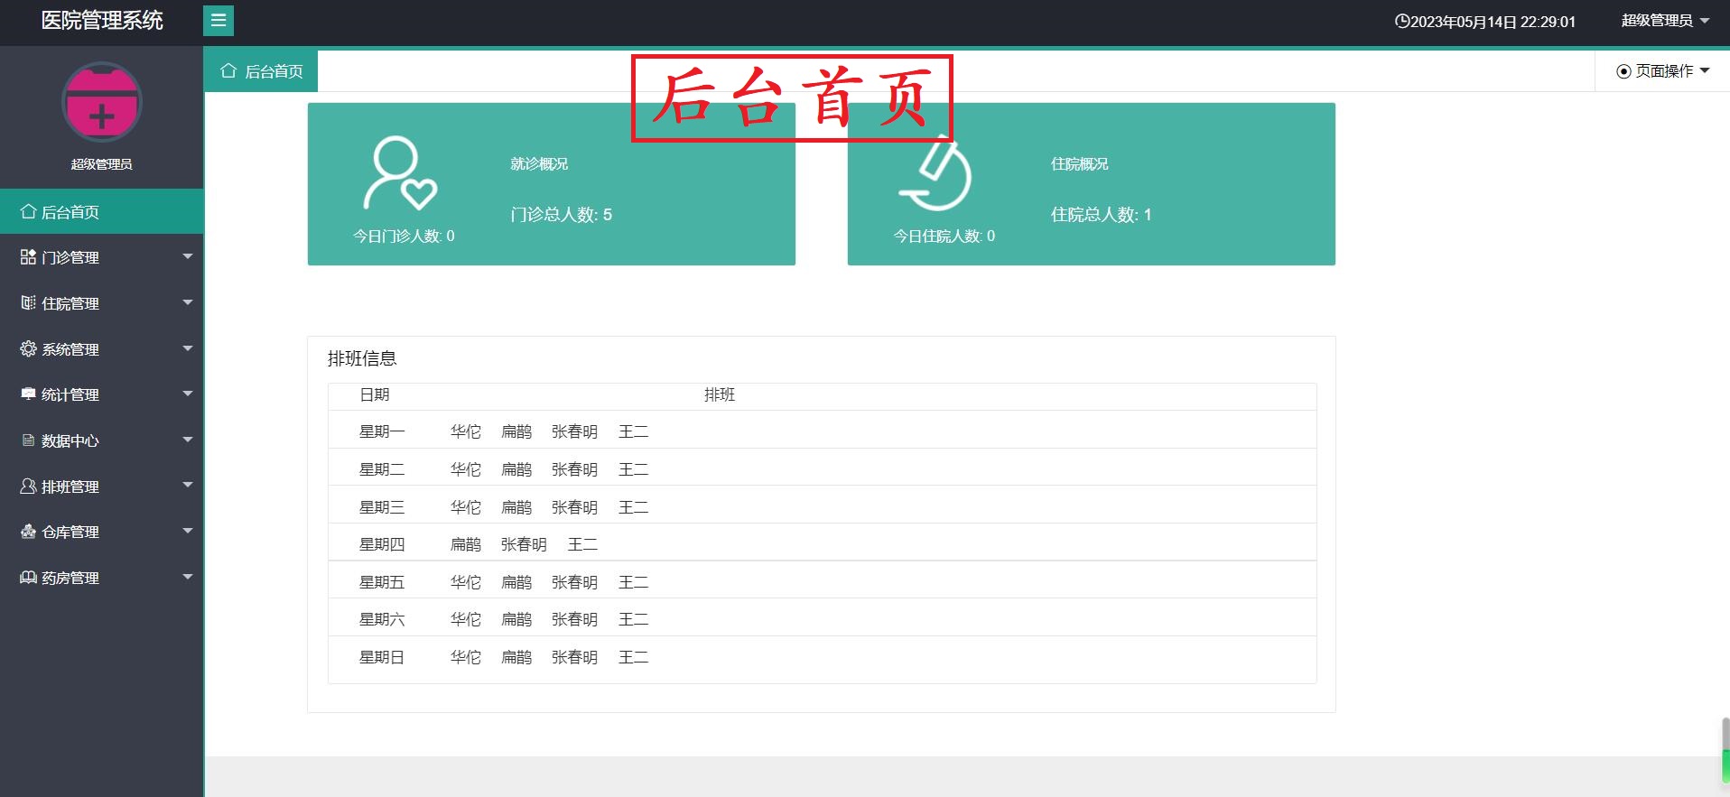Image resolution: width=1730 pixels, height=797 pixels.
Task: Click the 今日住院人数: 0 text
Action: tap(944, 236)
